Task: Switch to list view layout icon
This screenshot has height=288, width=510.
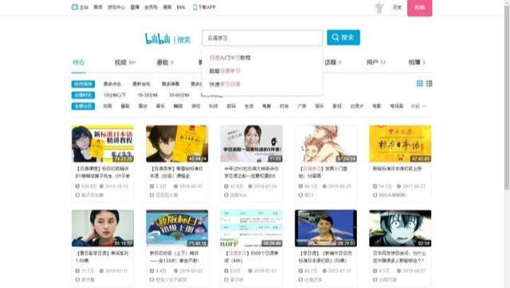Action: (430, 84)
